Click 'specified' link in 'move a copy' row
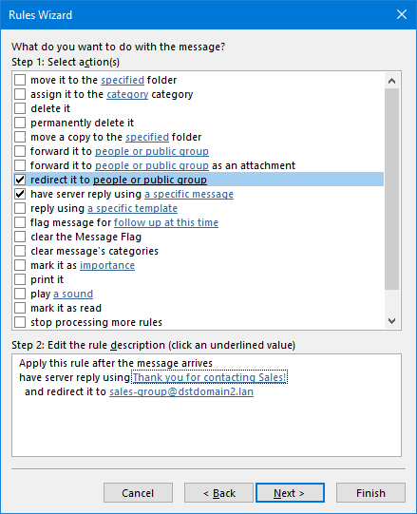The height and width of the screenshot is (514, 417). click(x=147, y=137)
